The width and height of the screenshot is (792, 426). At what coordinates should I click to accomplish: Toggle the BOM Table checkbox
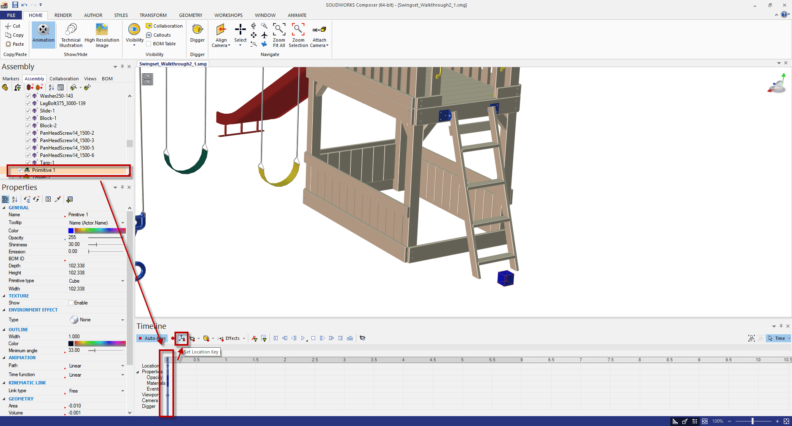pos(148,44)
